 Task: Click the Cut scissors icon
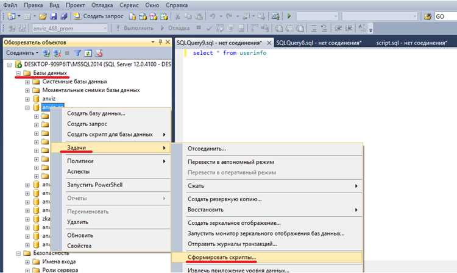click(177, 16)
